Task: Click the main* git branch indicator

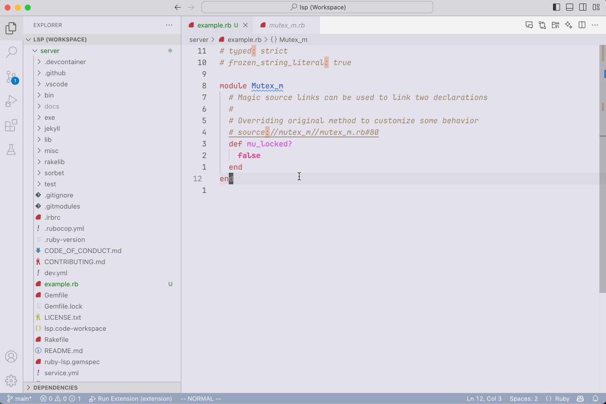Action: 19,398
